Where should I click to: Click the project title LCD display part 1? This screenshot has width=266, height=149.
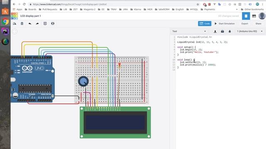tap(30, 16)
